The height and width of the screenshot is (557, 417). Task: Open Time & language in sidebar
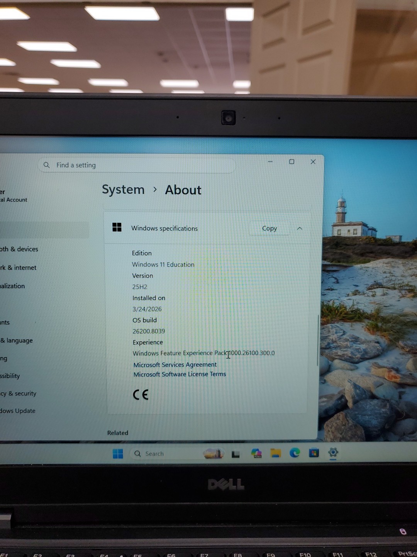click(x=17, y=340)
